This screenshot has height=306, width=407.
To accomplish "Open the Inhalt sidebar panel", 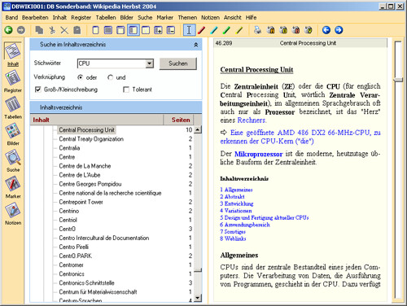I will (x=13, y=55).
